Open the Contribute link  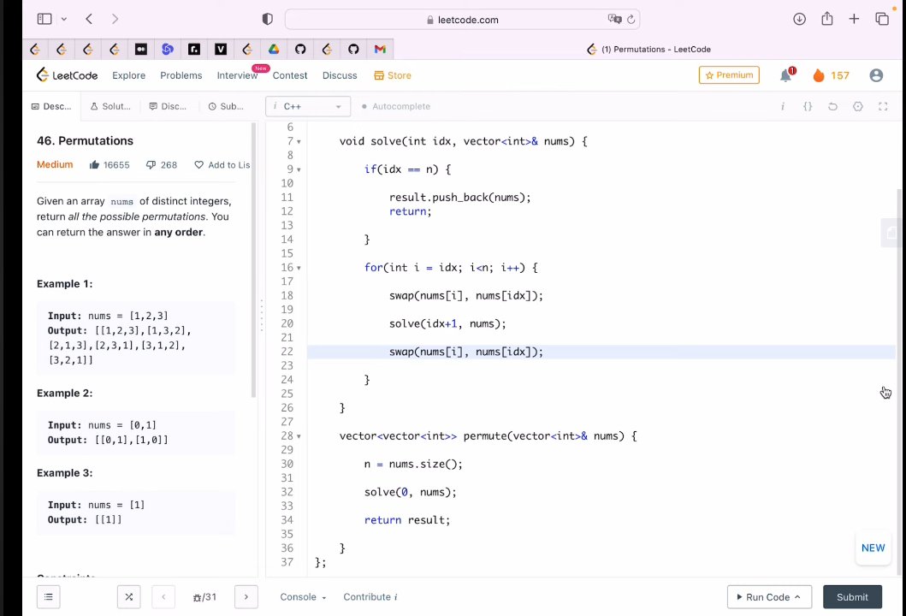point(370,597)
